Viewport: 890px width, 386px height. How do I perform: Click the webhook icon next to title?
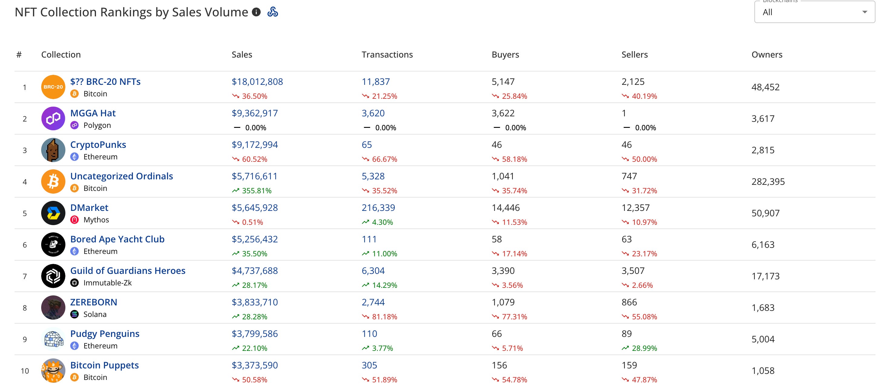(x=272, y=12)
